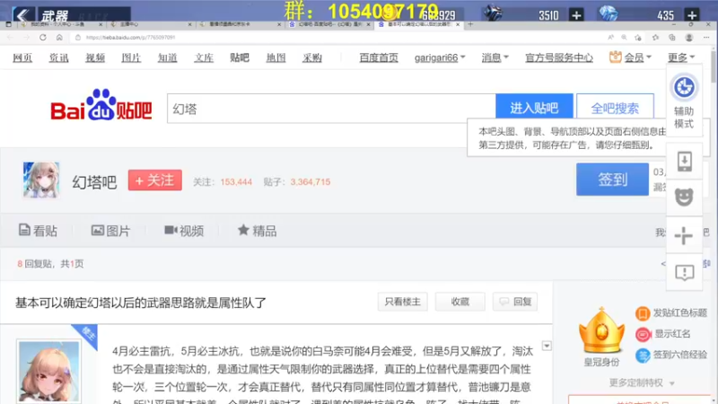This screenshot has height=404, width=718.
Task: Click the 幻塔 search input field
Action: click(331, 109)
